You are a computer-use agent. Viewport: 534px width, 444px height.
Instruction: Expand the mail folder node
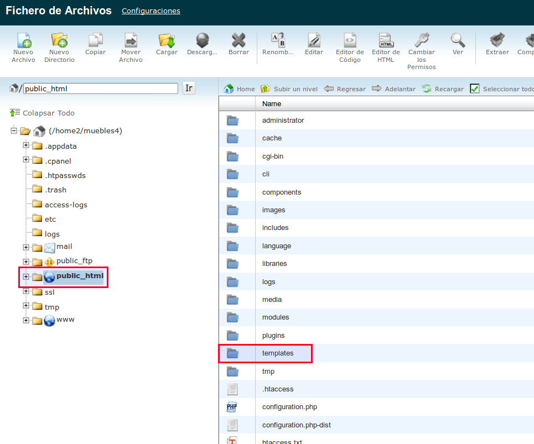(26, 247)
